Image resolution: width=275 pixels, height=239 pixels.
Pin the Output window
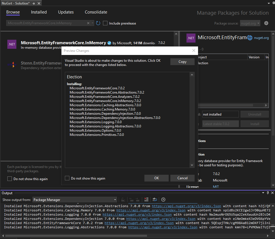(267, 193)
